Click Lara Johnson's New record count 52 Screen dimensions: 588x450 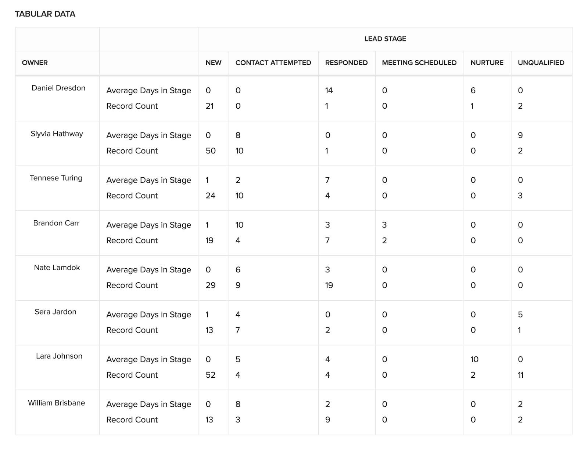(211, 375)
